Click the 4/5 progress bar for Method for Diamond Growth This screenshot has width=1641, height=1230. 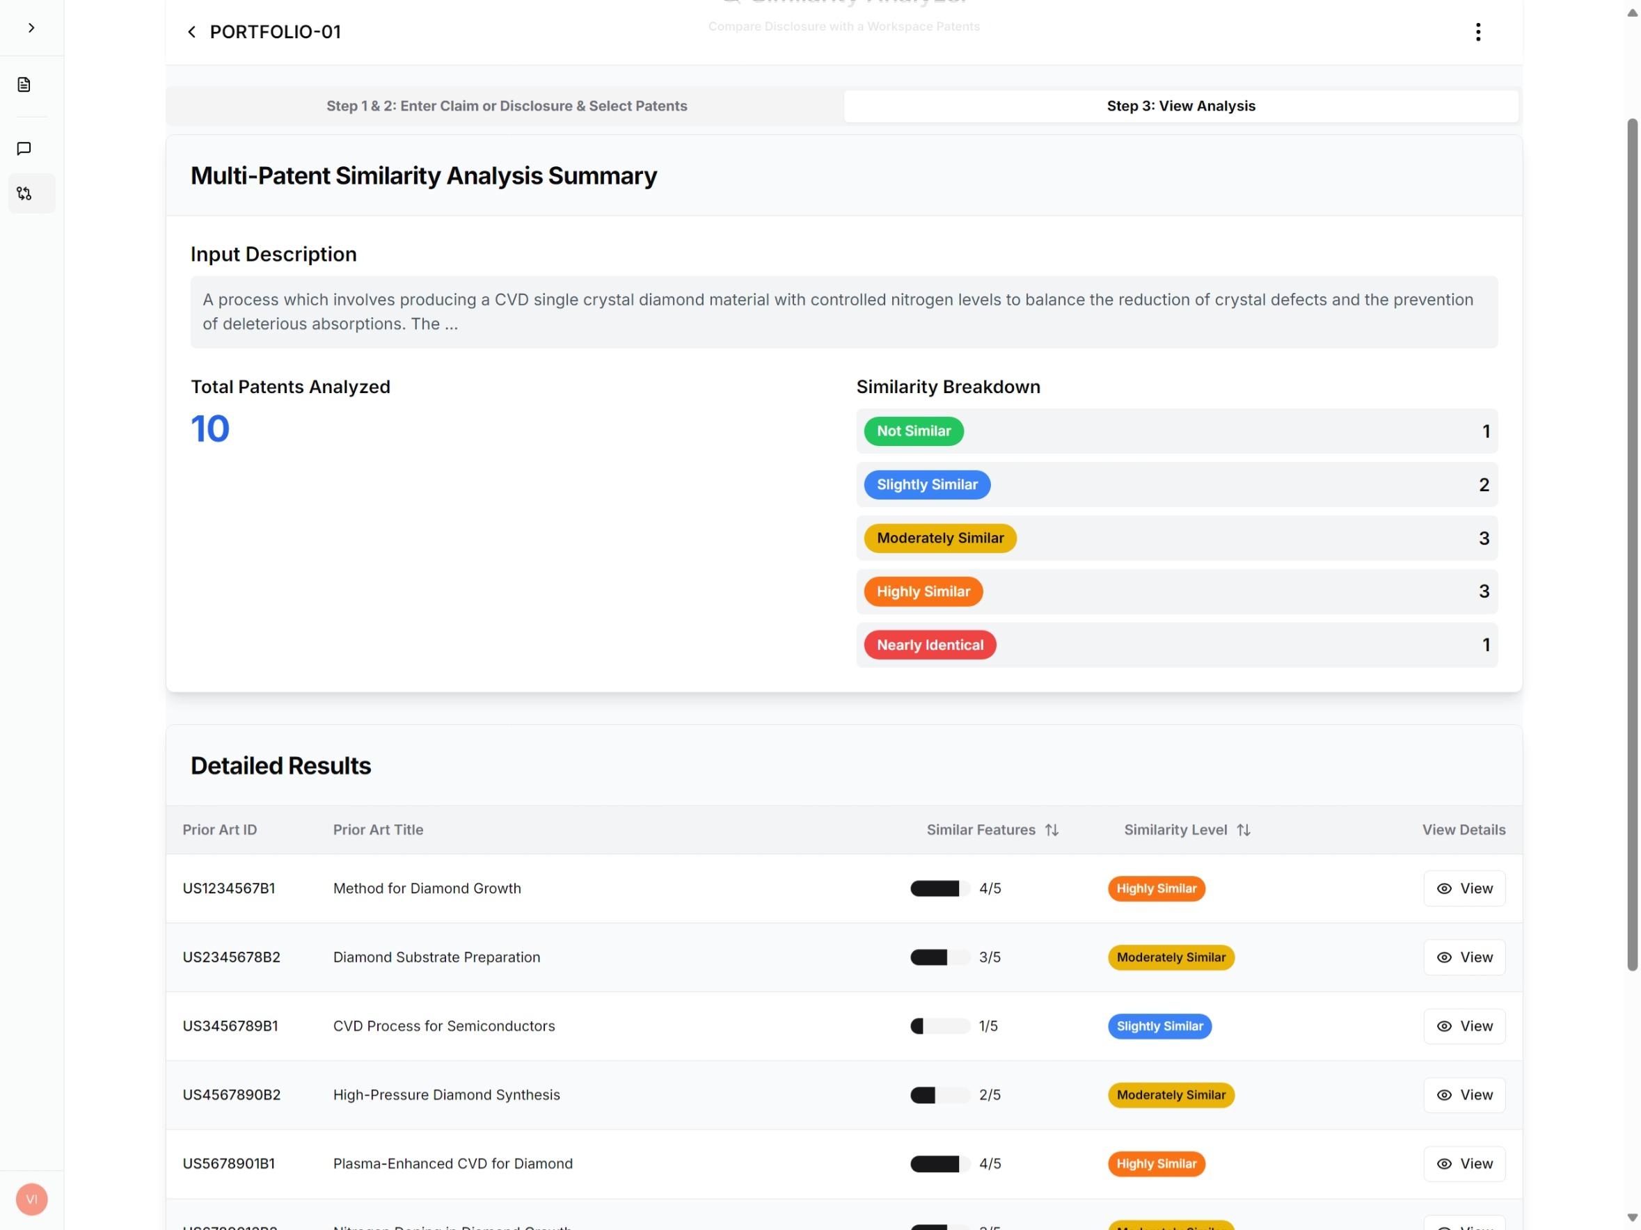point(940,888)
